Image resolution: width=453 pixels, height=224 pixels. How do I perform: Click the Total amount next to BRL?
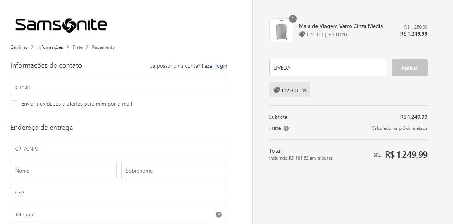tap(406, 155)
